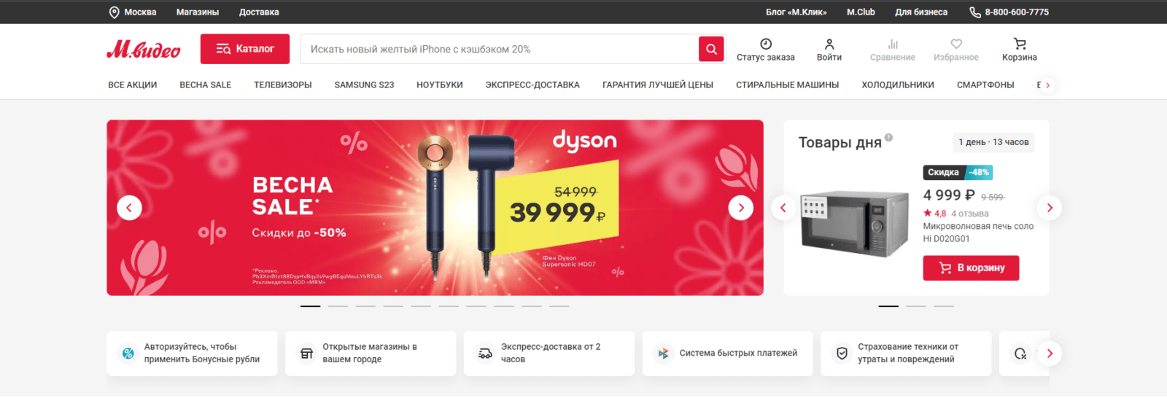Select НОУТБУКИ in the category menu
The height and width of the screenshot is (398, 1167).
[440, 85]
